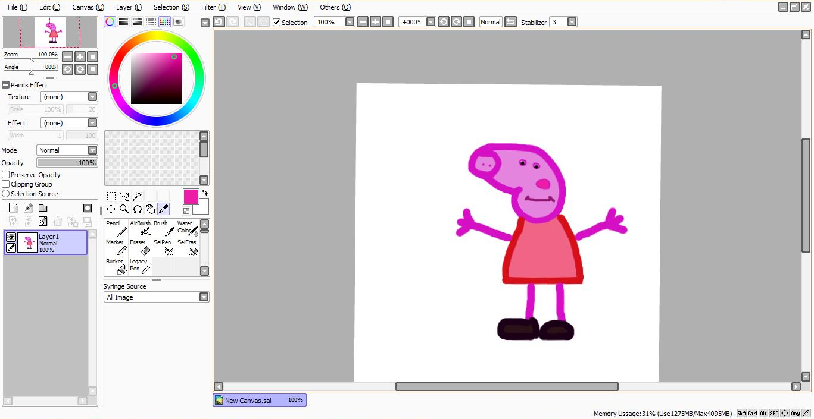Switch to the New Canvas.sai tab
Viewport: 814px width, 419px height.
(260, 400)
